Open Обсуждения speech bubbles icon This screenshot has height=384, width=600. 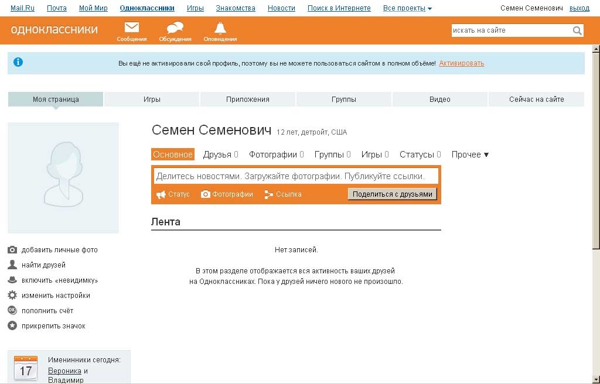coord(175,28)
